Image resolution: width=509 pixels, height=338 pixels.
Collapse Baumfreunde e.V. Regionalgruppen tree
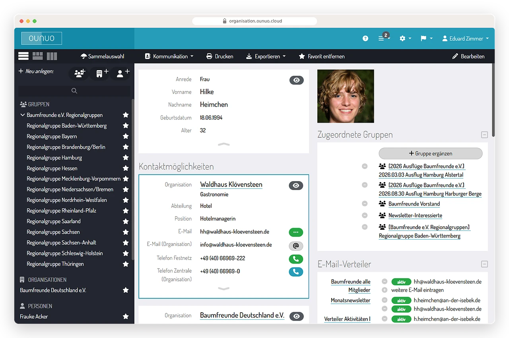click(23, 115)
